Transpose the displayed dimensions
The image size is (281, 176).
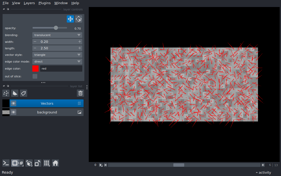[x=38, y=163]
